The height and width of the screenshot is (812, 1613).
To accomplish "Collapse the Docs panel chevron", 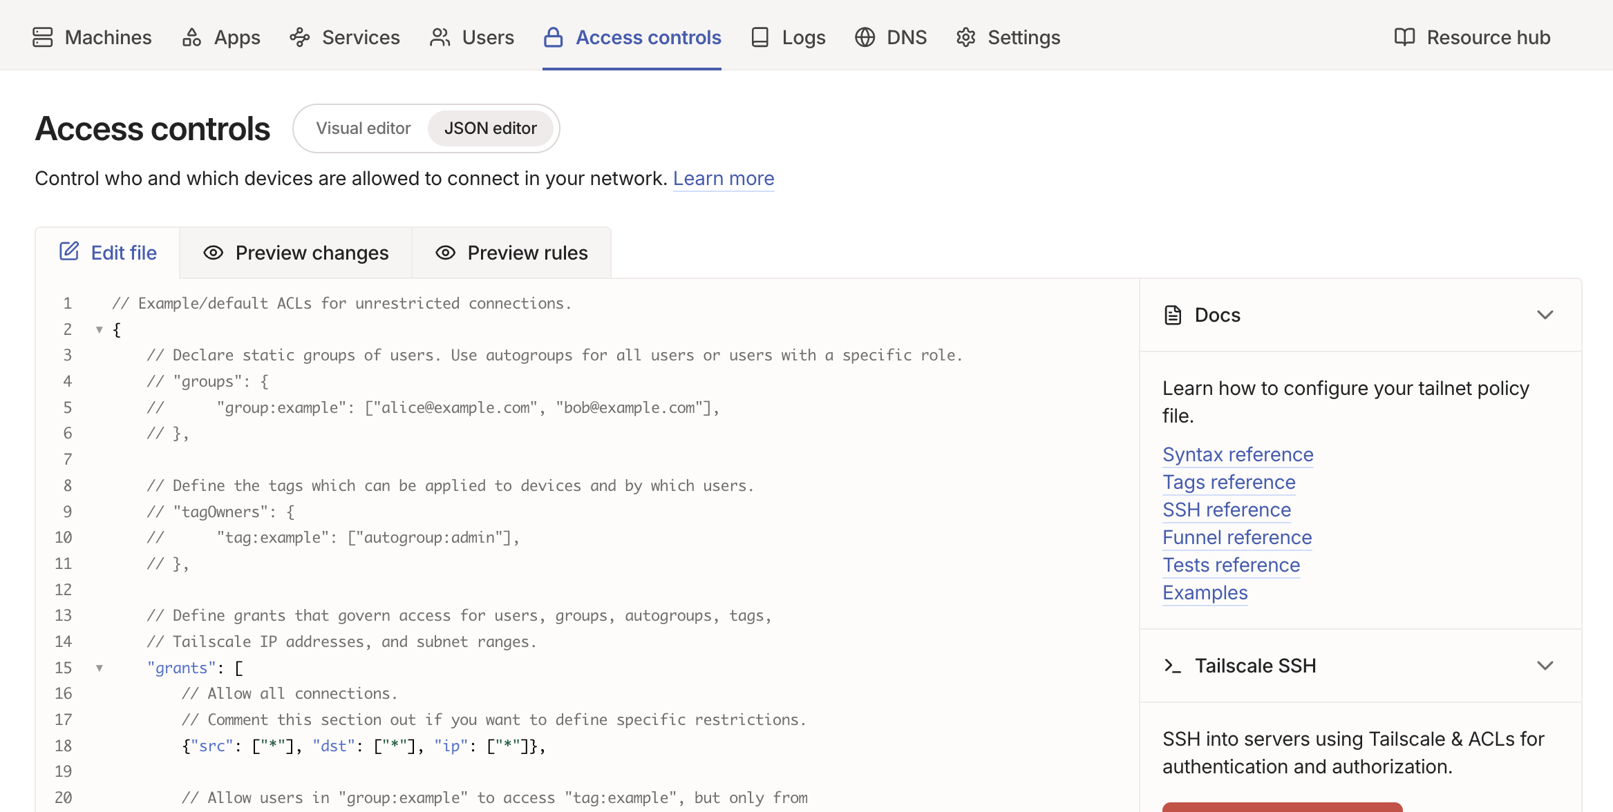I will [x=1545, y=316].
